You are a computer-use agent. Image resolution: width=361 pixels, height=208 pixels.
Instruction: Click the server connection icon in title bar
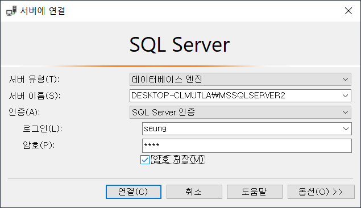(x=11, y=11)
